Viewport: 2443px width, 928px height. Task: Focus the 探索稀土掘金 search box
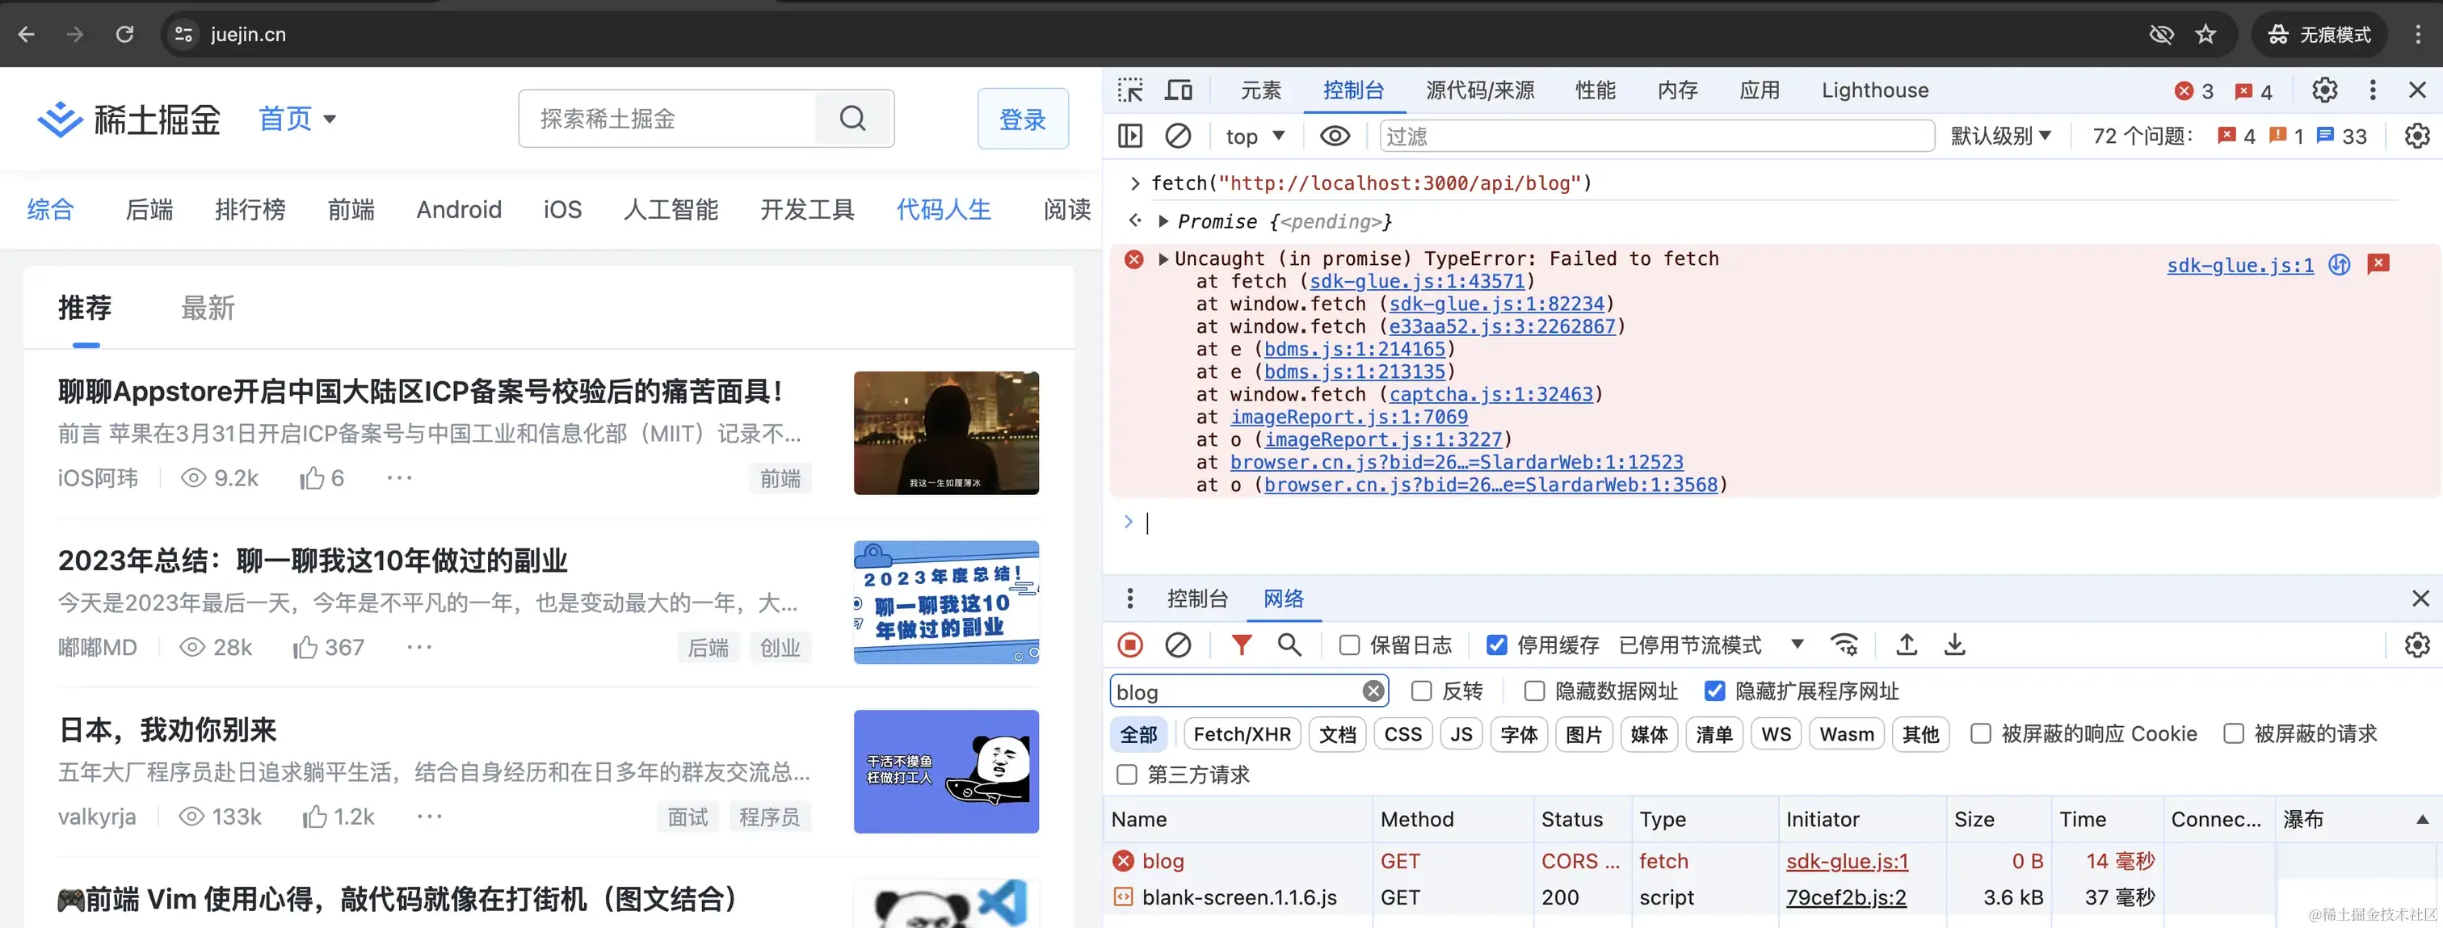pos(666,119)
